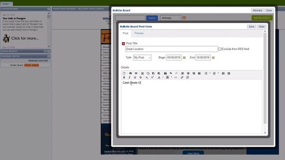The width and height of the screenshot is (285, 160).
Task: Apply superscript formatting
Action: [x=152, y=77]
